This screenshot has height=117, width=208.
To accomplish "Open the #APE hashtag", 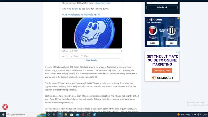I will (x=64, y=15).
